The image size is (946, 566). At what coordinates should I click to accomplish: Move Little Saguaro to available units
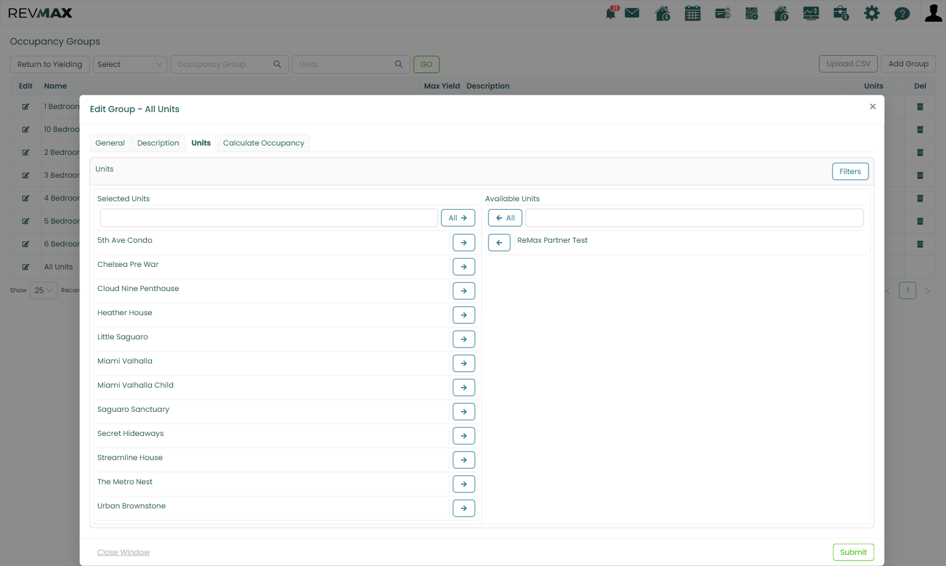coord(464,339)
